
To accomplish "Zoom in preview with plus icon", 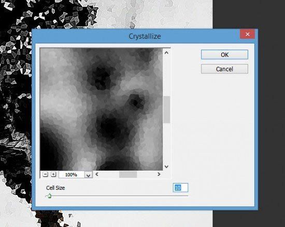I will tap(53, 174).
